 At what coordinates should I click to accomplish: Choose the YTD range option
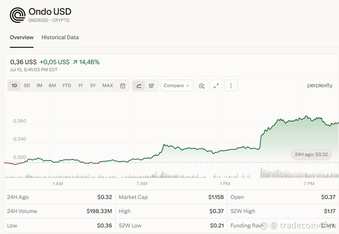click(x=67, y=86)
